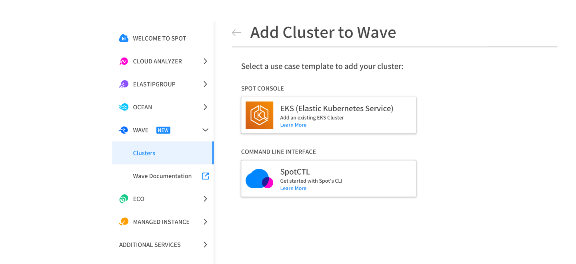Click the Elastigroup rocket icon
This screenshot has height=264, width=576.
124,84
